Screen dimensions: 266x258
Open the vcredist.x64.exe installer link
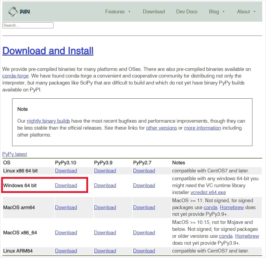pos(208,192)
